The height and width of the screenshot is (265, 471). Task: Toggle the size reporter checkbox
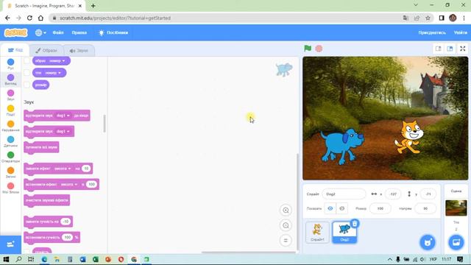(x=26, y=85)
